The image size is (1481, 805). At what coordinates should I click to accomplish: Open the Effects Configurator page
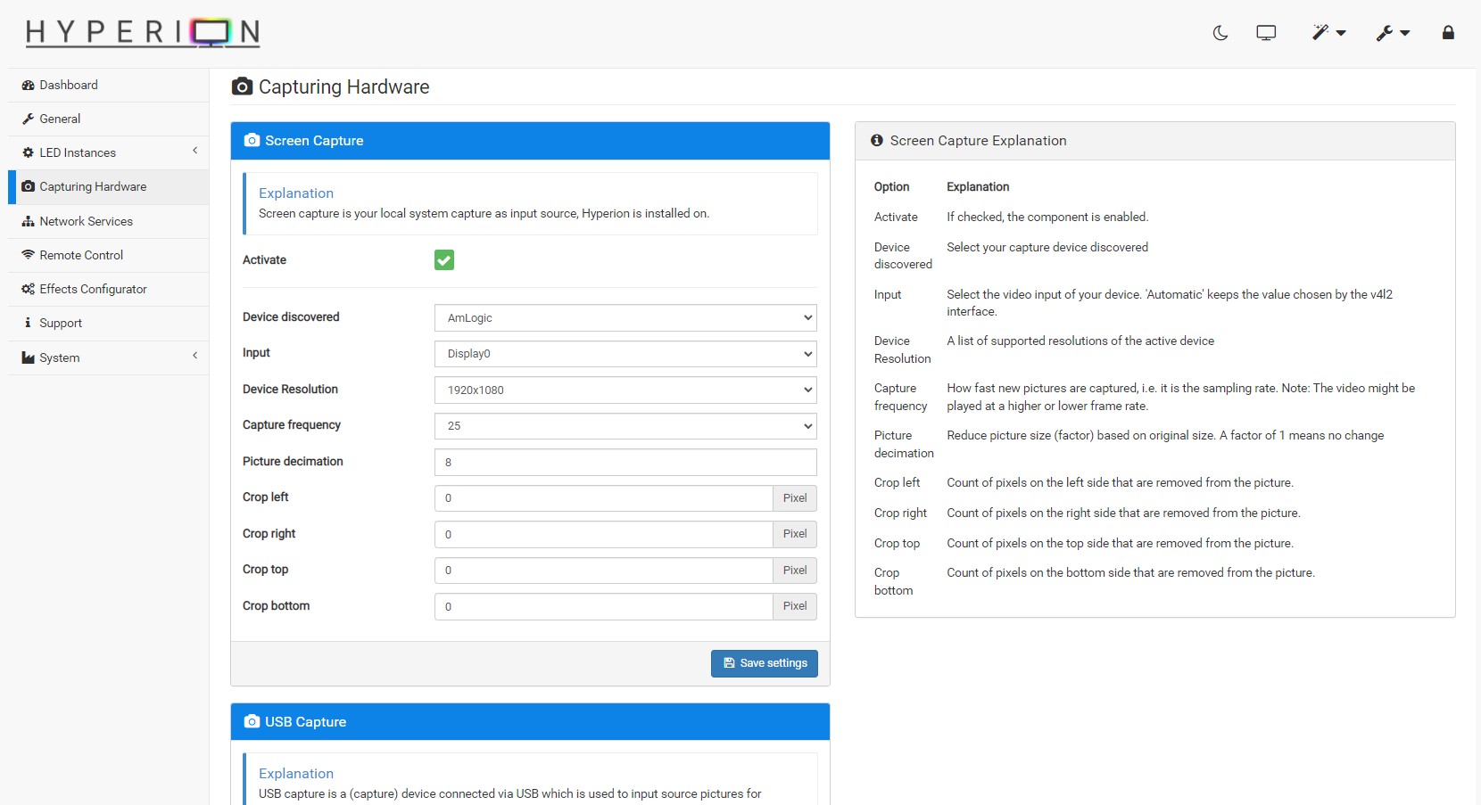[x=93, y=289]
